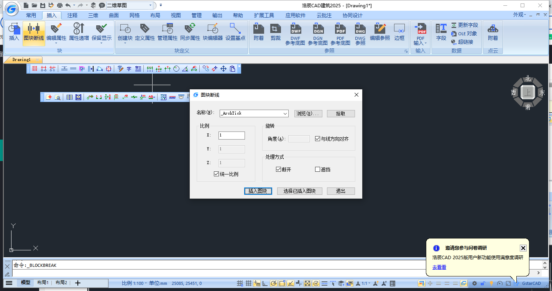The image size is (552, 291).
Task: Click the Undo arrow in quick access toolbar
Action: pyautogui.click(x=68, y=5)
